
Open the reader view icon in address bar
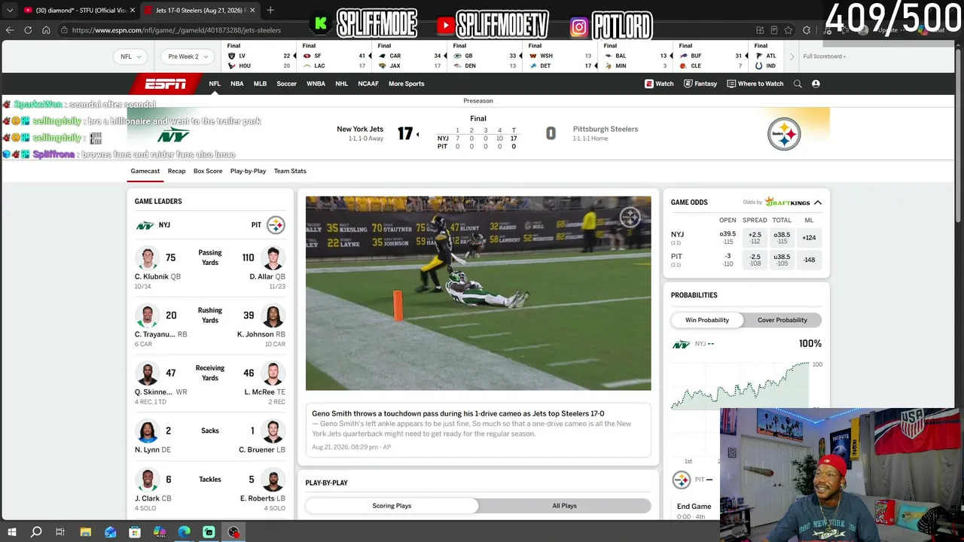773,30
